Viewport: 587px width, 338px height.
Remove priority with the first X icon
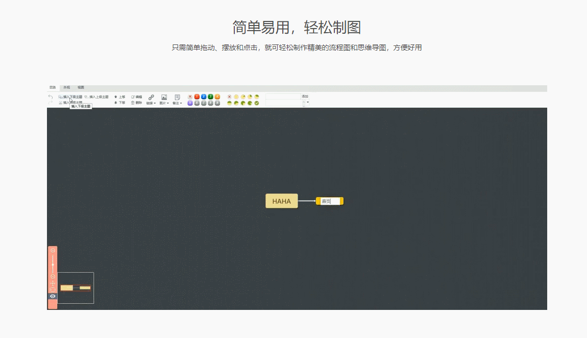pos(190,97)
